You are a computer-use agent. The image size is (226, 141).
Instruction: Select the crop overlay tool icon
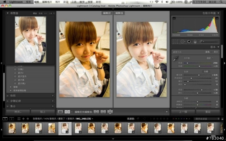pos(176,41)
